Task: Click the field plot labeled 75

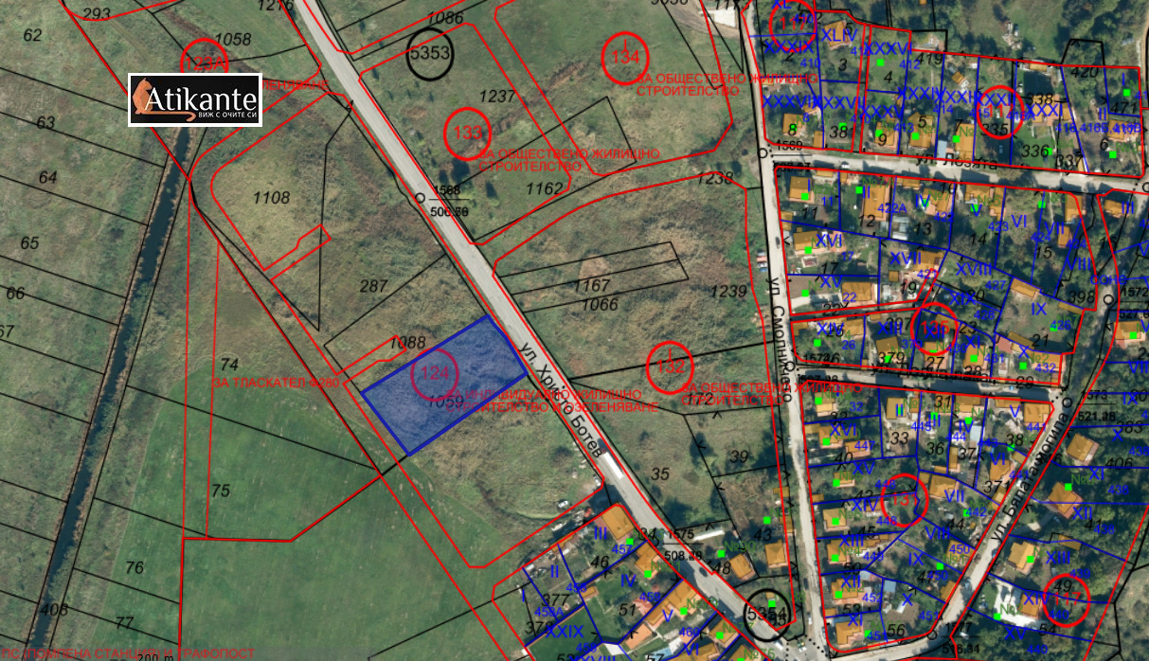Action: coord(220,491)
